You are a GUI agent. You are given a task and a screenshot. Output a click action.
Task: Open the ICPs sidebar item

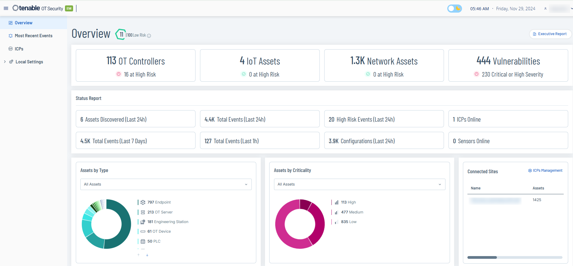(19, 49)
